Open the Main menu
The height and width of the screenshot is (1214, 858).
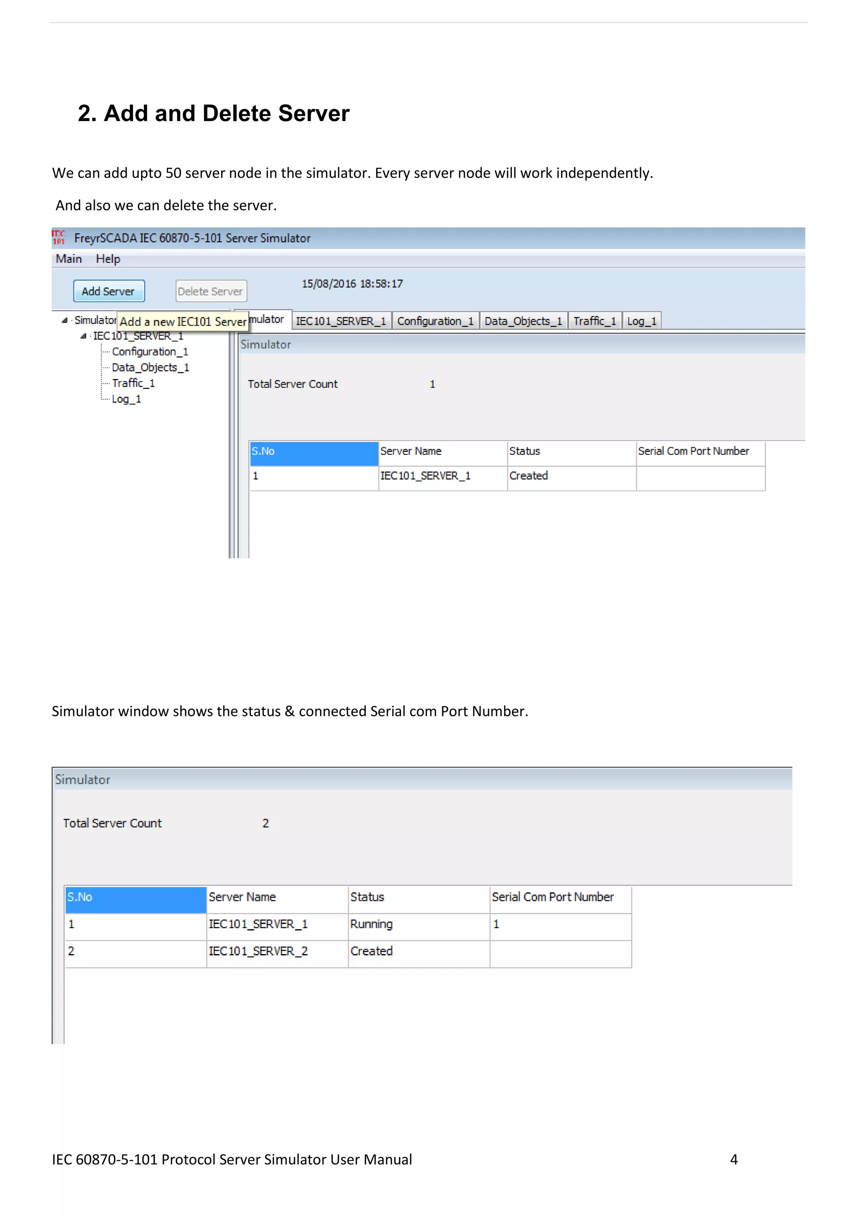[69, 259]
